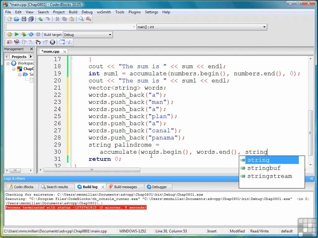Click the New file toolbar icon

pyautogui.click(x=10, y=19)
